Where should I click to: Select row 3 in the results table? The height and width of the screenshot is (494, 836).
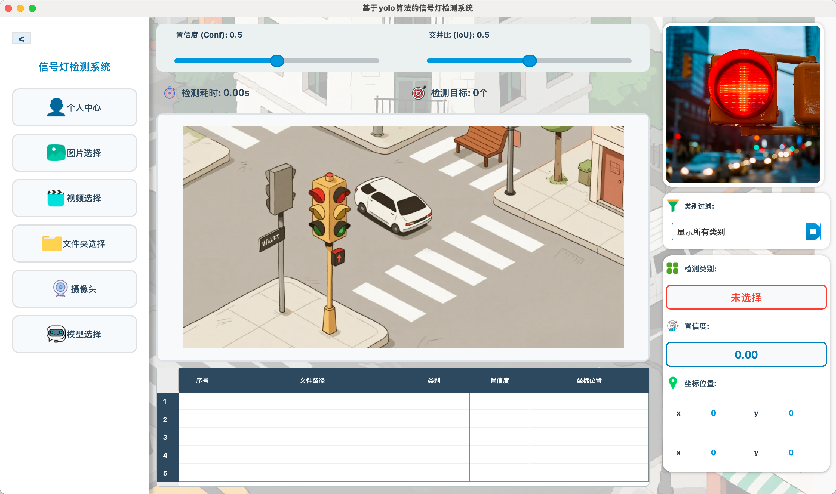(x=165, y=437)
